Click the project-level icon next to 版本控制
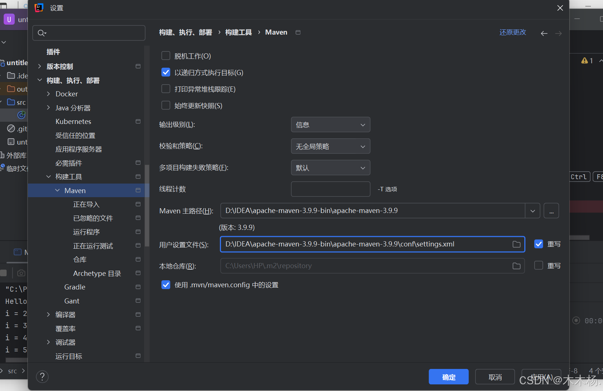The width and height of the screenshot is (603, 391). click(138, 66)
